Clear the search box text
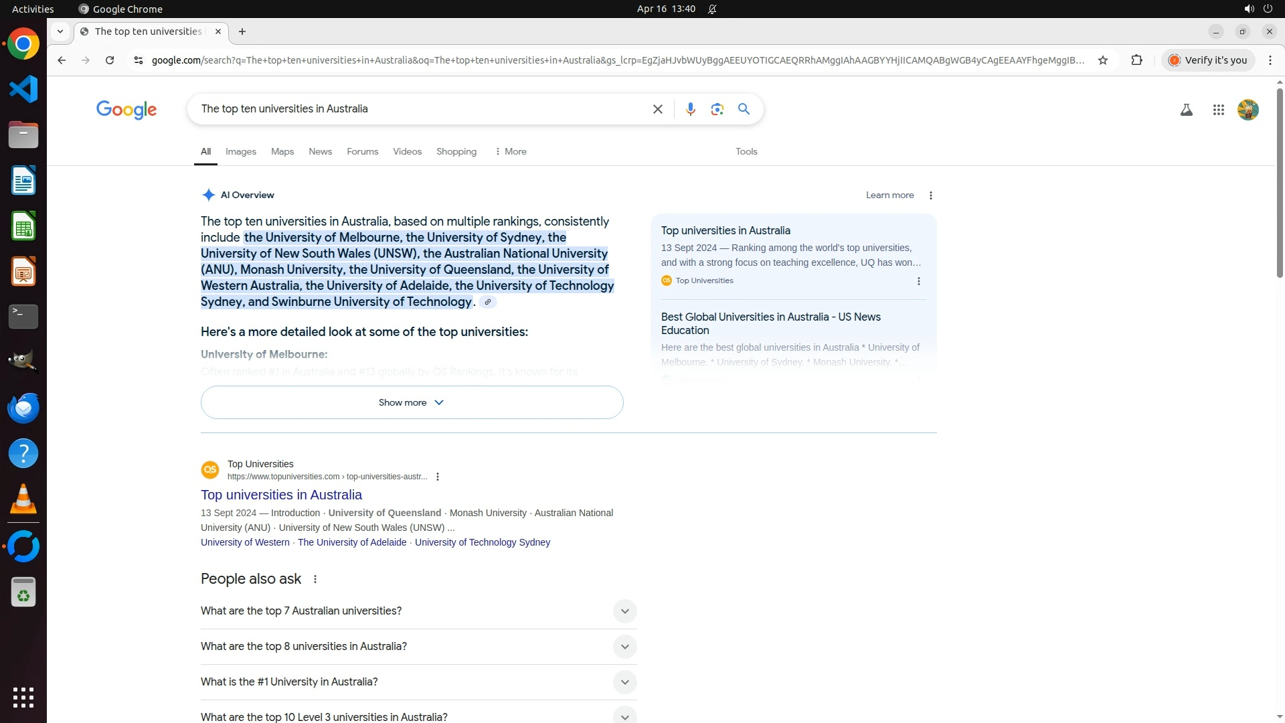The width and height of the screenshot is (1285, 723). tap(657, 109)
